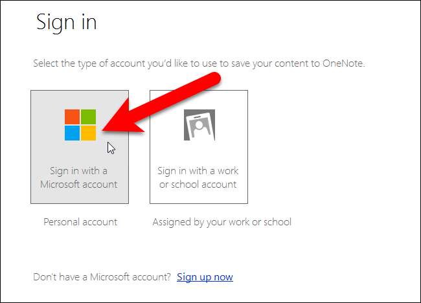Click the work or school badge icon

pos(198,125)
